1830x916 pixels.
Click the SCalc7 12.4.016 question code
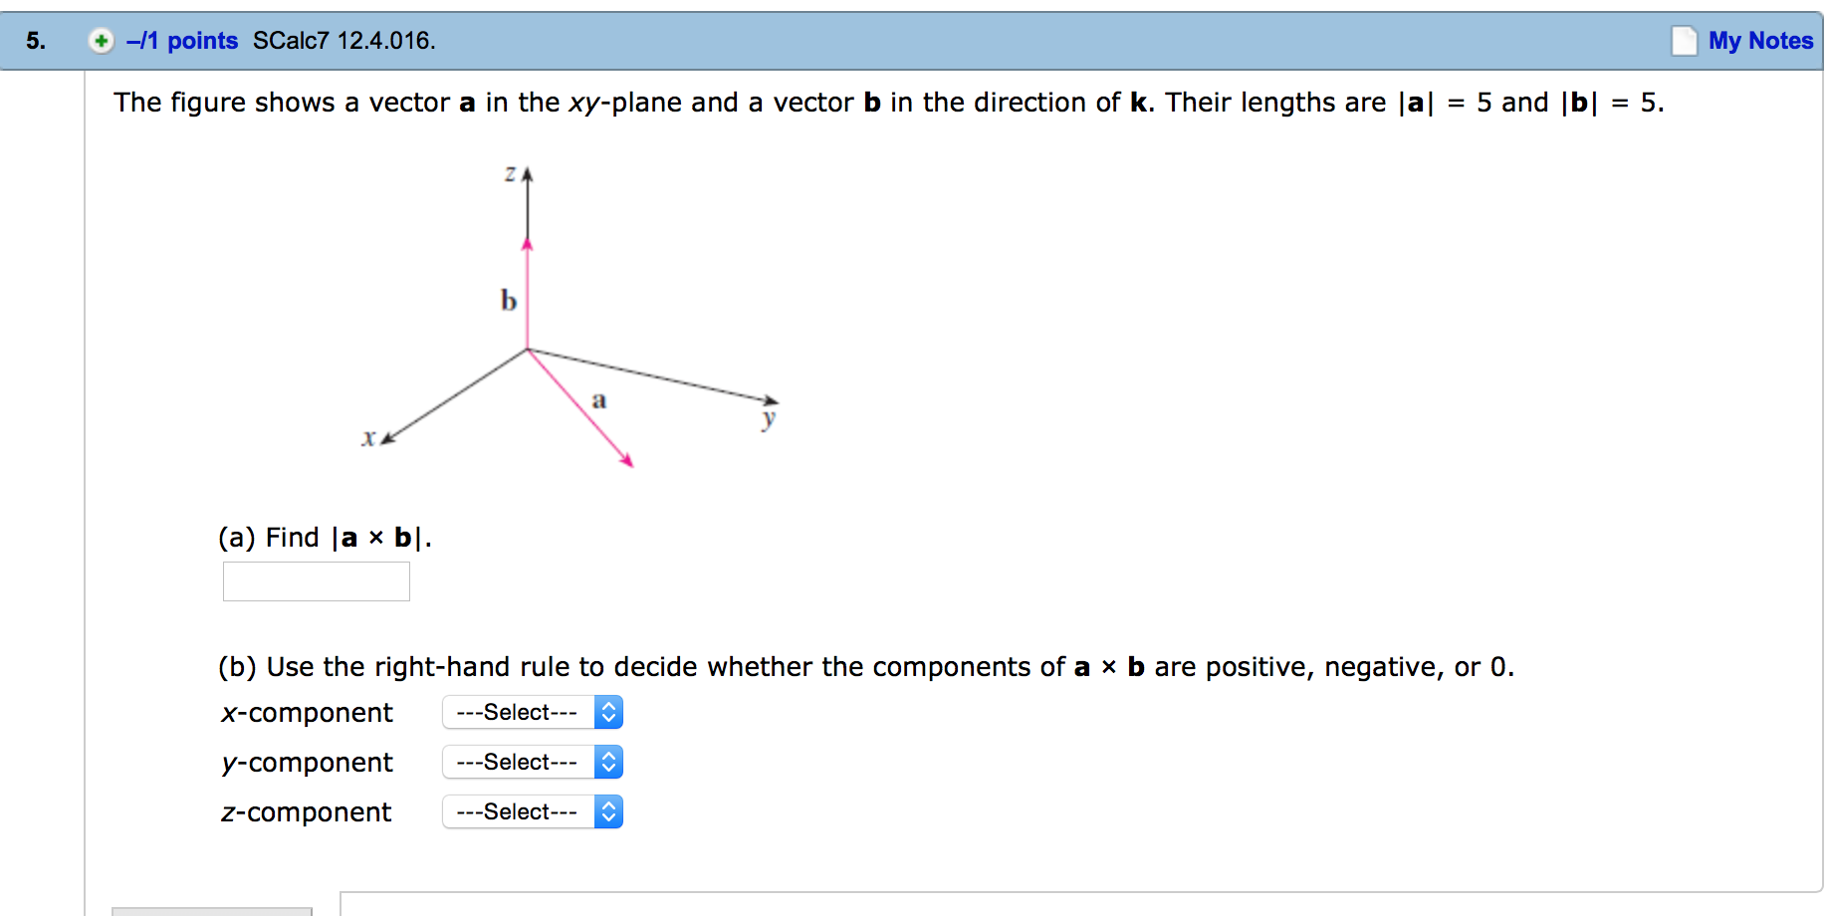[x=343, y=41]
